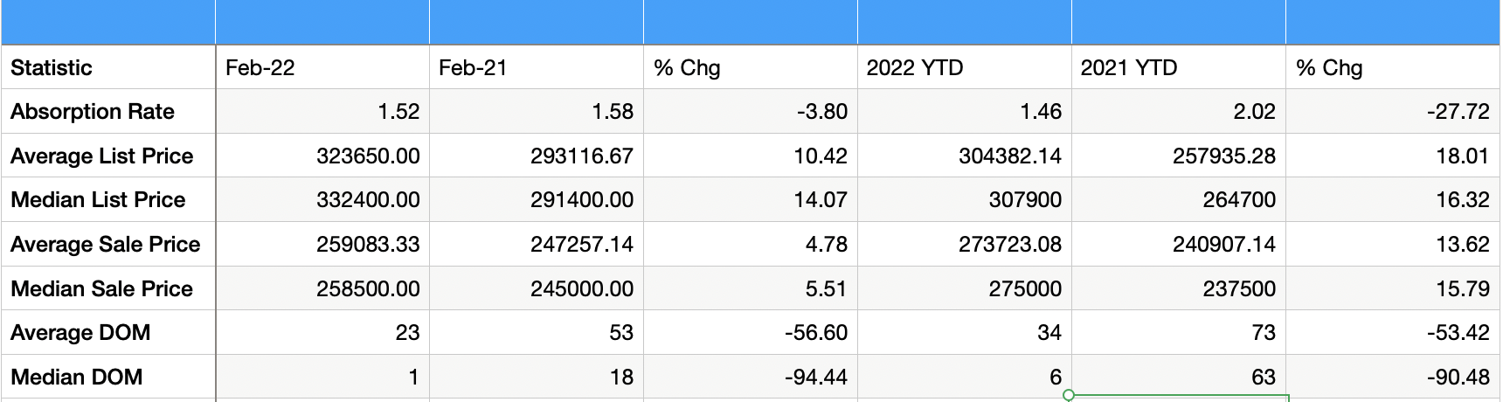Viewport: 1503px width, 402px height.
Task: Click the -27.72 percent change cell
Action: (1393, 112)
